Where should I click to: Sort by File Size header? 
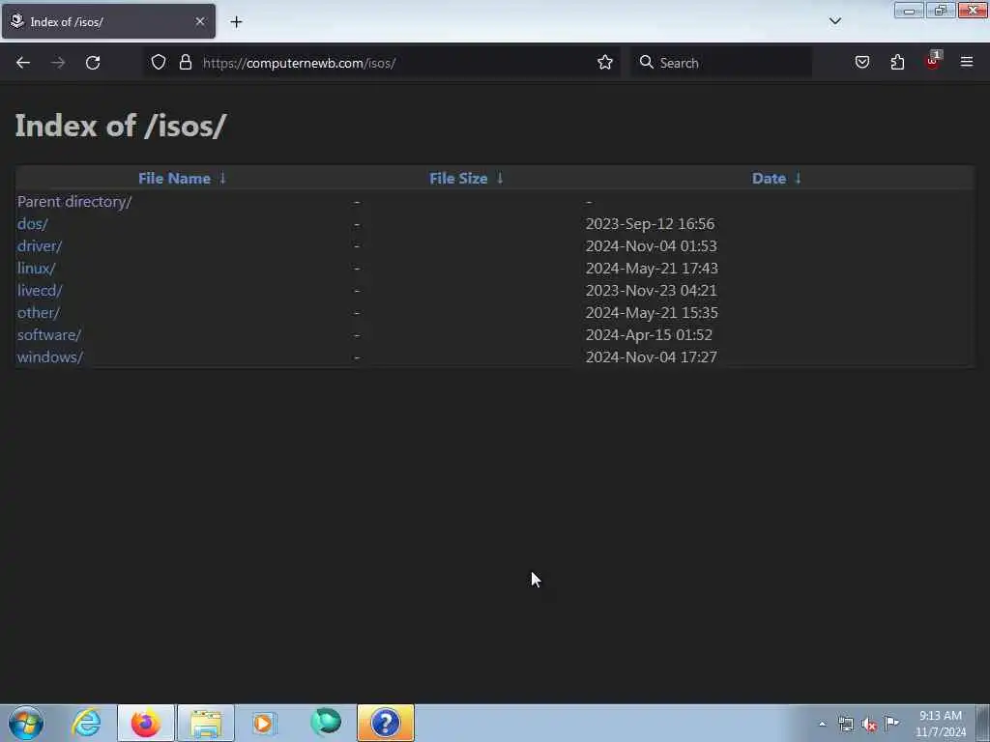pyautogui.click(x=458, y=179)
